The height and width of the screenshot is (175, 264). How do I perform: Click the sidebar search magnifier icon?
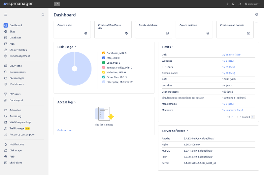pyautogui.click(x=43, y=15)
